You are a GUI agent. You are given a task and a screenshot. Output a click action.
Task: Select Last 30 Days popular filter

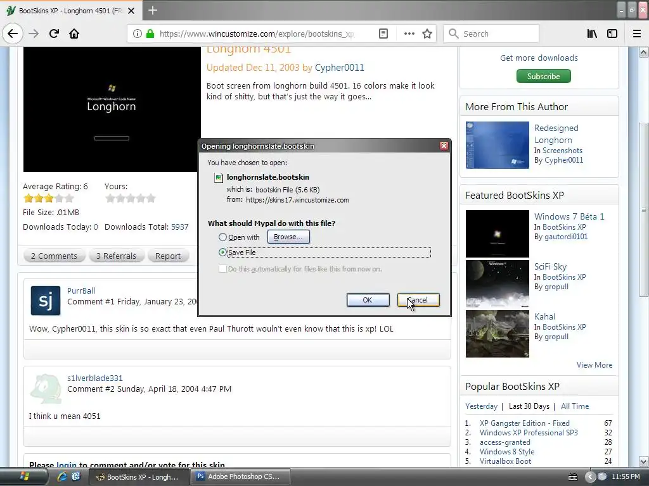pyautogui.click(x=529, y=406)
